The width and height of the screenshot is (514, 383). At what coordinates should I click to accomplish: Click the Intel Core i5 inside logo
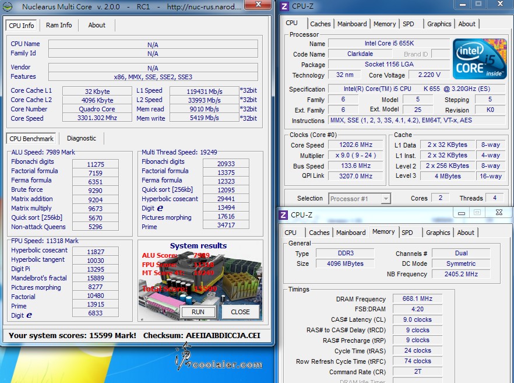coord(480,59)
